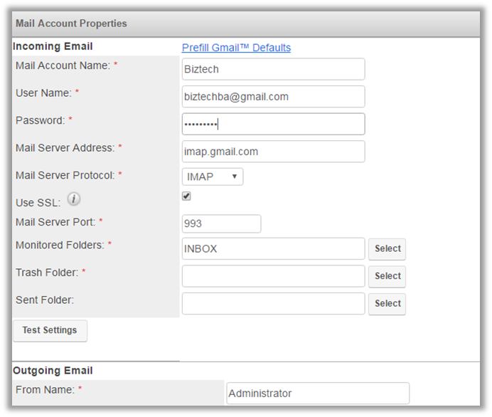Select the Mail Server Address field
The height and width of the screenshot is (417, 492).
[273, 152]
